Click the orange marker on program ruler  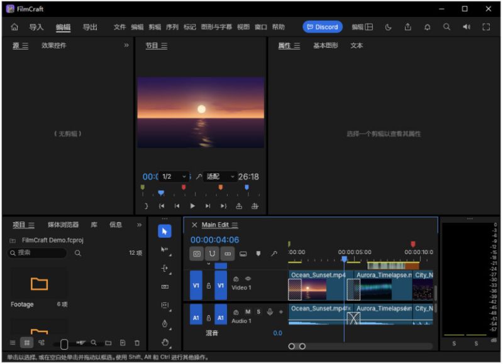221,187
